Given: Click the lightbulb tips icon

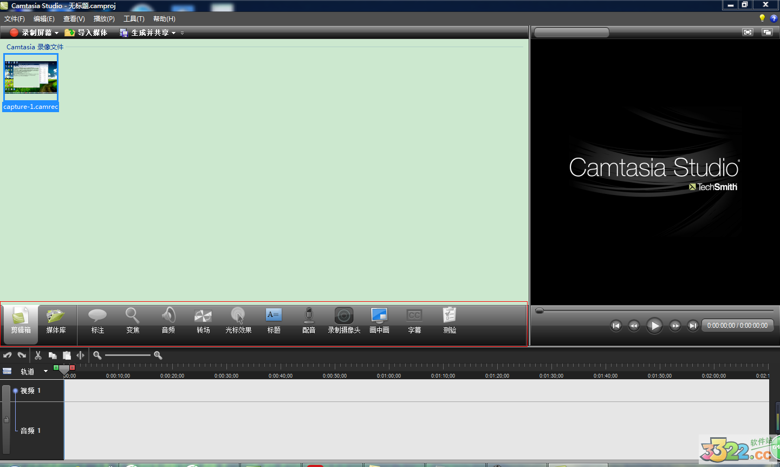Looking at the screenshot, I should coord(762,18).
